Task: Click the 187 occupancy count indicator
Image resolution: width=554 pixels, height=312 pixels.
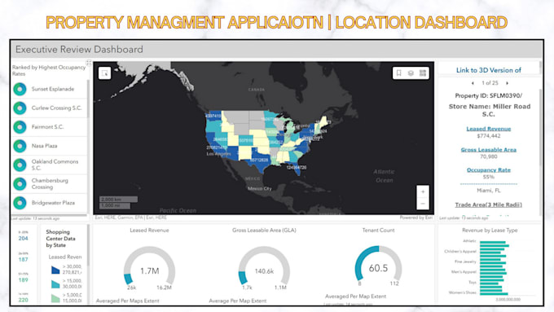Action: pos(24,260)
